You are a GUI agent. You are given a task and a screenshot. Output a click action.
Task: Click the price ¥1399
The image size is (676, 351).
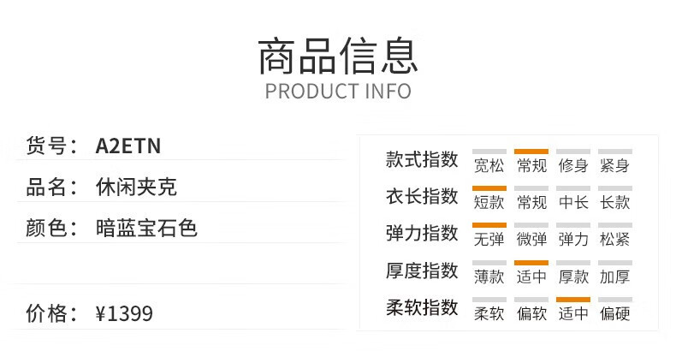(x=124, y=313)
